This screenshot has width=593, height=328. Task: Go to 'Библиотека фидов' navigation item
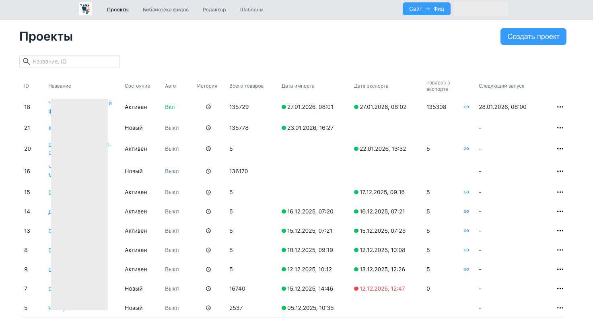(166, 10)
